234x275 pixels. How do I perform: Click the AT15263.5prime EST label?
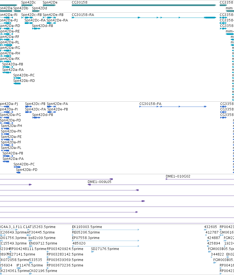coord(42,227)
